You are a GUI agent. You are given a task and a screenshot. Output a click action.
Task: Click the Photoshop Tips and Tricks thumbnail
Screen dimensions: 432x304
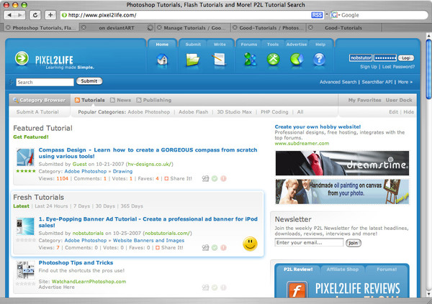point(25,270)
